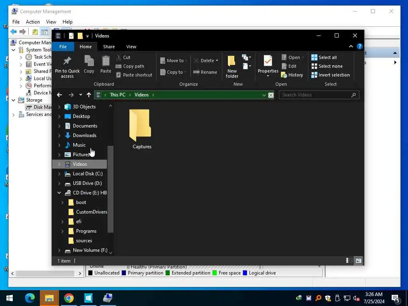Select Desktop in navigation pane
This screenshot has height=306, width=408.
tap(81, 116)
